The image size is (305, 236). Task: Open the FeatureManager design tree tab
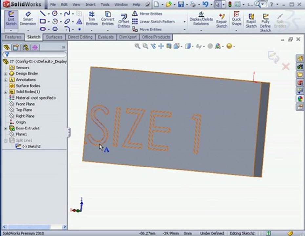[7, 47]
